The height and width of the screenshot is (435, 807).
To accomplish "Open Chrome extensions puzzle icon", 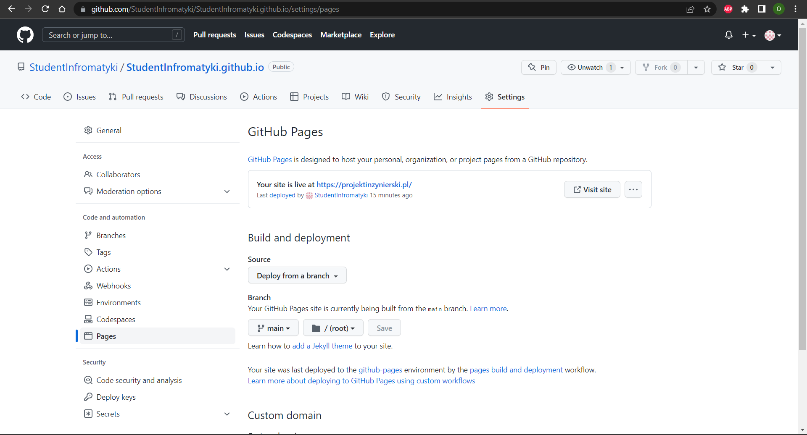I will 745,9.
